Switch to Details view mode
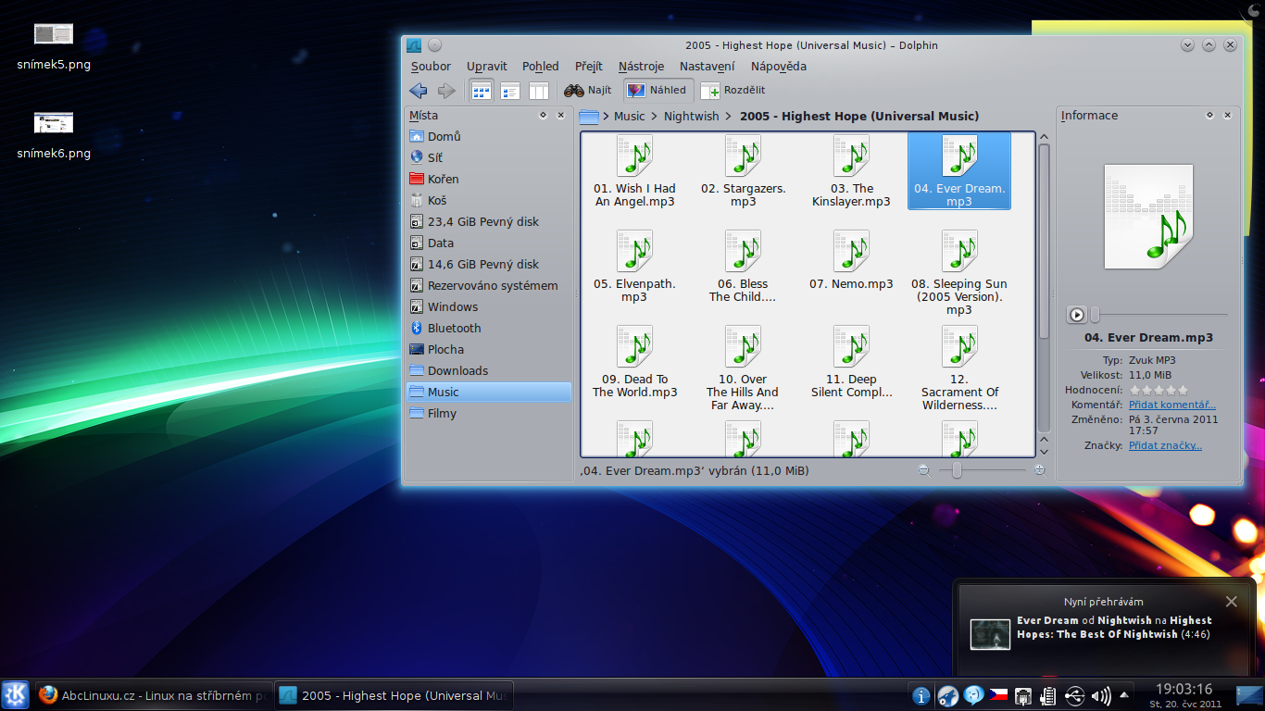The height and width of the screenshot is (711, 1265). 510,91
